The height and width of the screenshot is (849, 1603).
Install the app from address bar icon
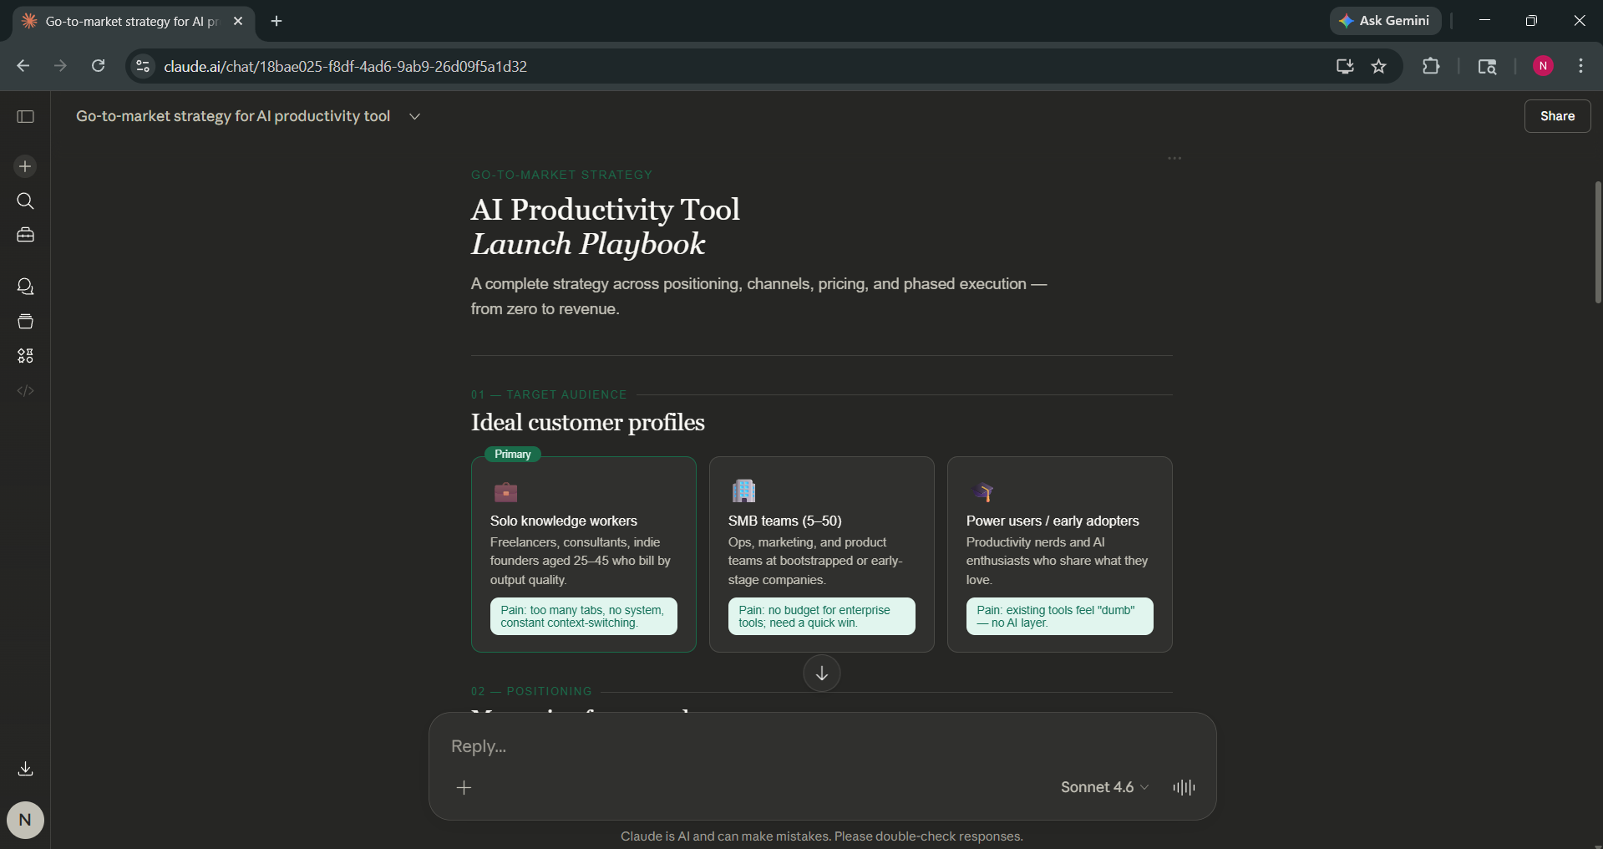click(1345, 66)
